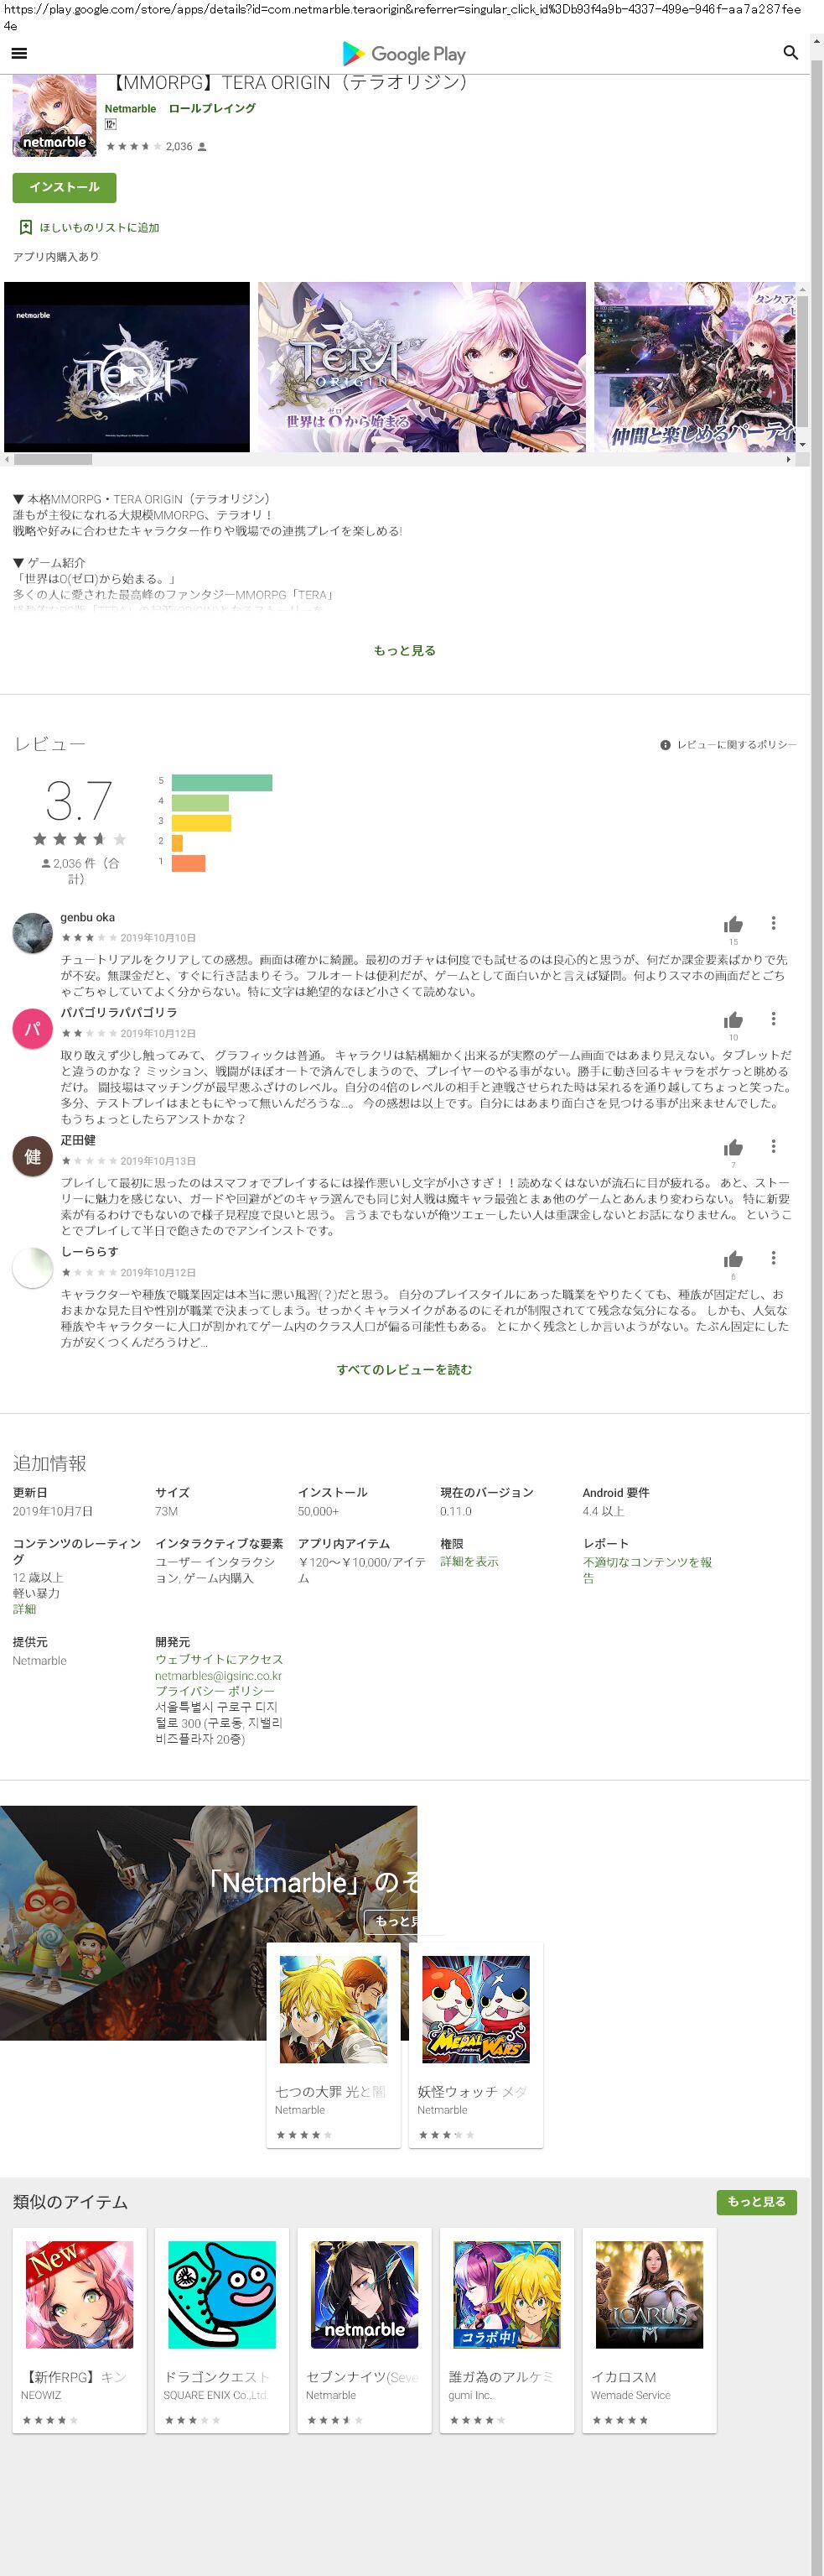Open the 仲間と楽しめるパーティ screenshot
This screenshot has width=824, height=2576.
click(695, 366)
